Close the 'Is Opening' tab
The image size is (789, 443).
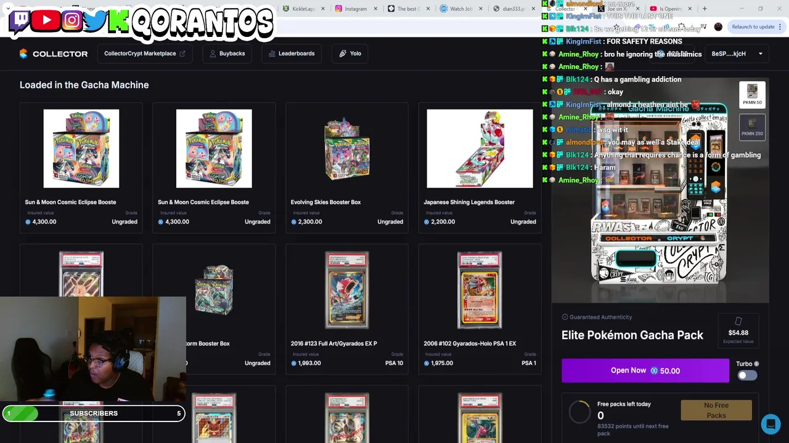[x=690, y=9]
